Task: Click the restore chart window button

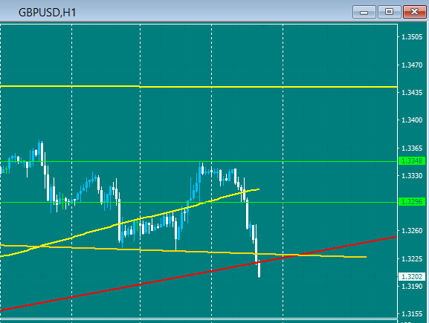Action: coord(389,12)
